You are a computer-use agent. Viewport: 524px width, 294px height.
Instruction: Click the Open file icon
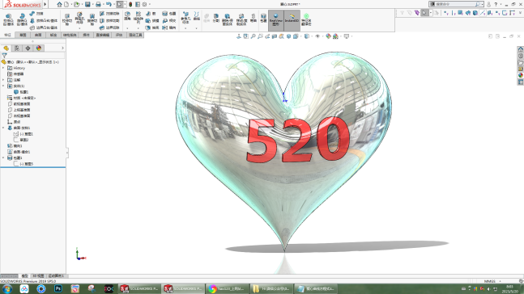click(76, 4)
